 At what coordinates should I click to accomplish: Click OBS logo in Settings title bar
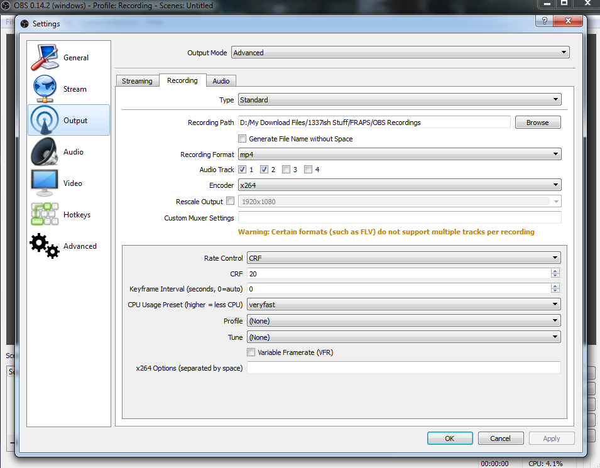coord(25,24)
